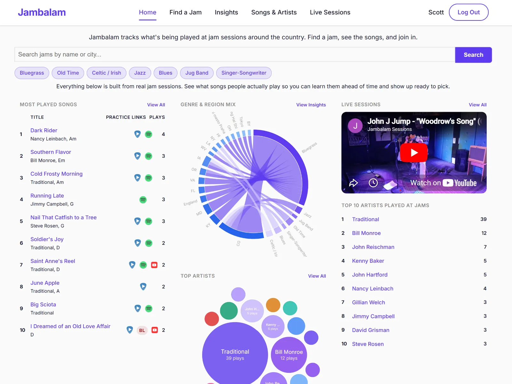Open guitar pick link for June Apple

pyautogui.click(x=143, y=287)
